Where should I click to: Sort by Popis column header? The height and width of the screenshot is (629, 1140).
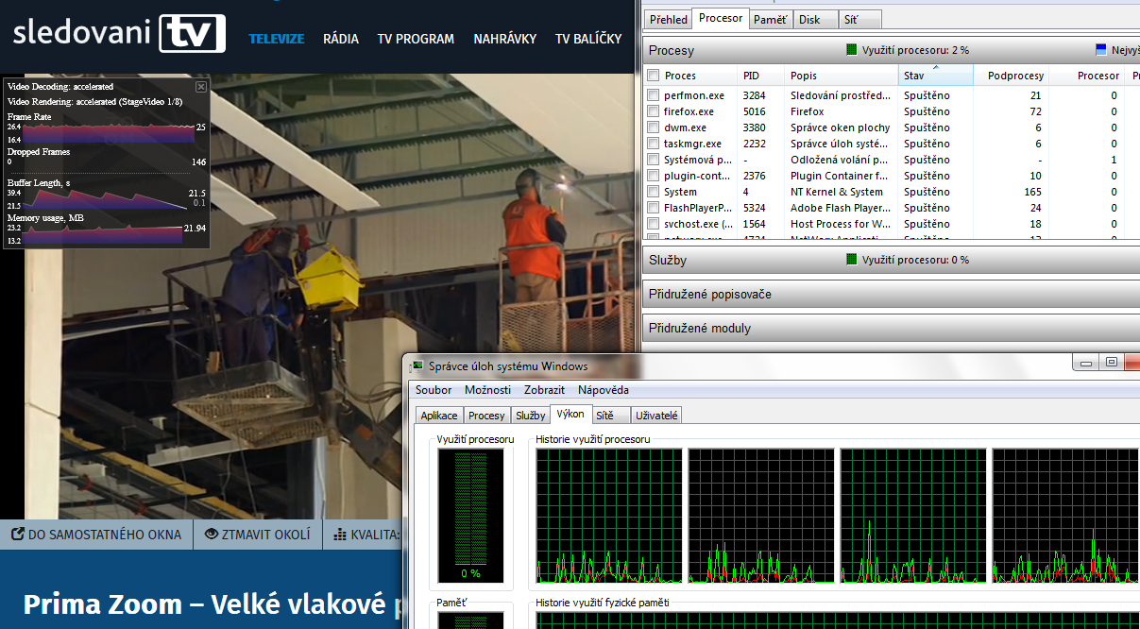pos(842,76)
